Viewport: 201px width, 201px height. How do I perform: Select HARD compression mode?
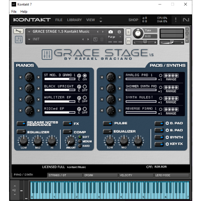[80, 146]
